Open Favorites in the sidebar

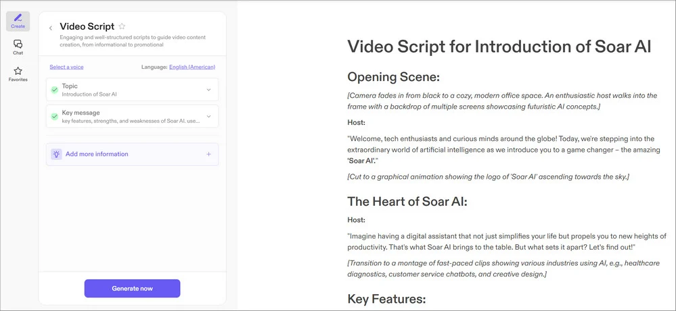[x=18, y=74]
